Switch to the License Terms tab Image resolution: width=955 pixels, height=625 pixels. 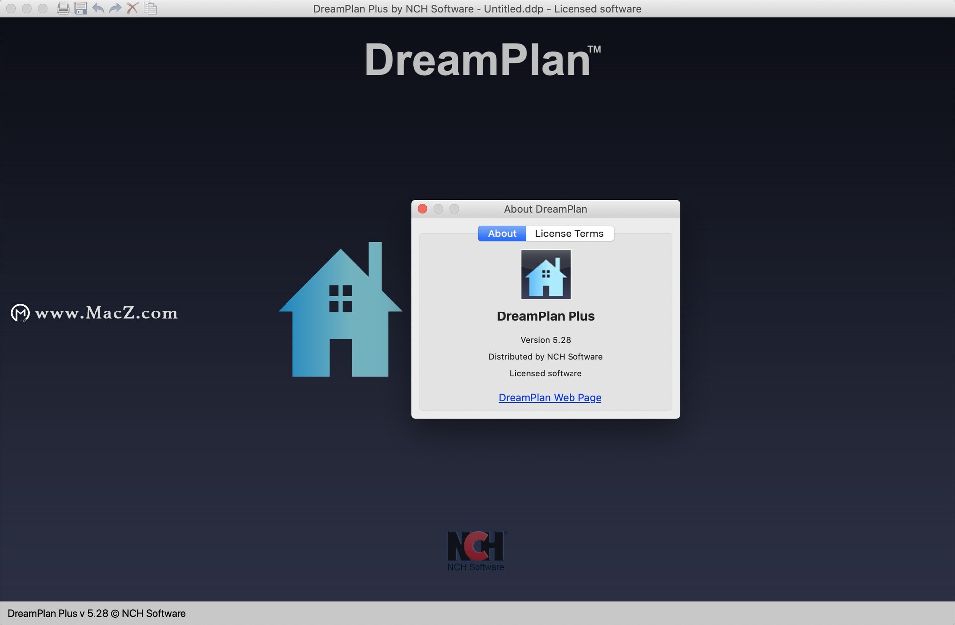(x=569, y=233)
